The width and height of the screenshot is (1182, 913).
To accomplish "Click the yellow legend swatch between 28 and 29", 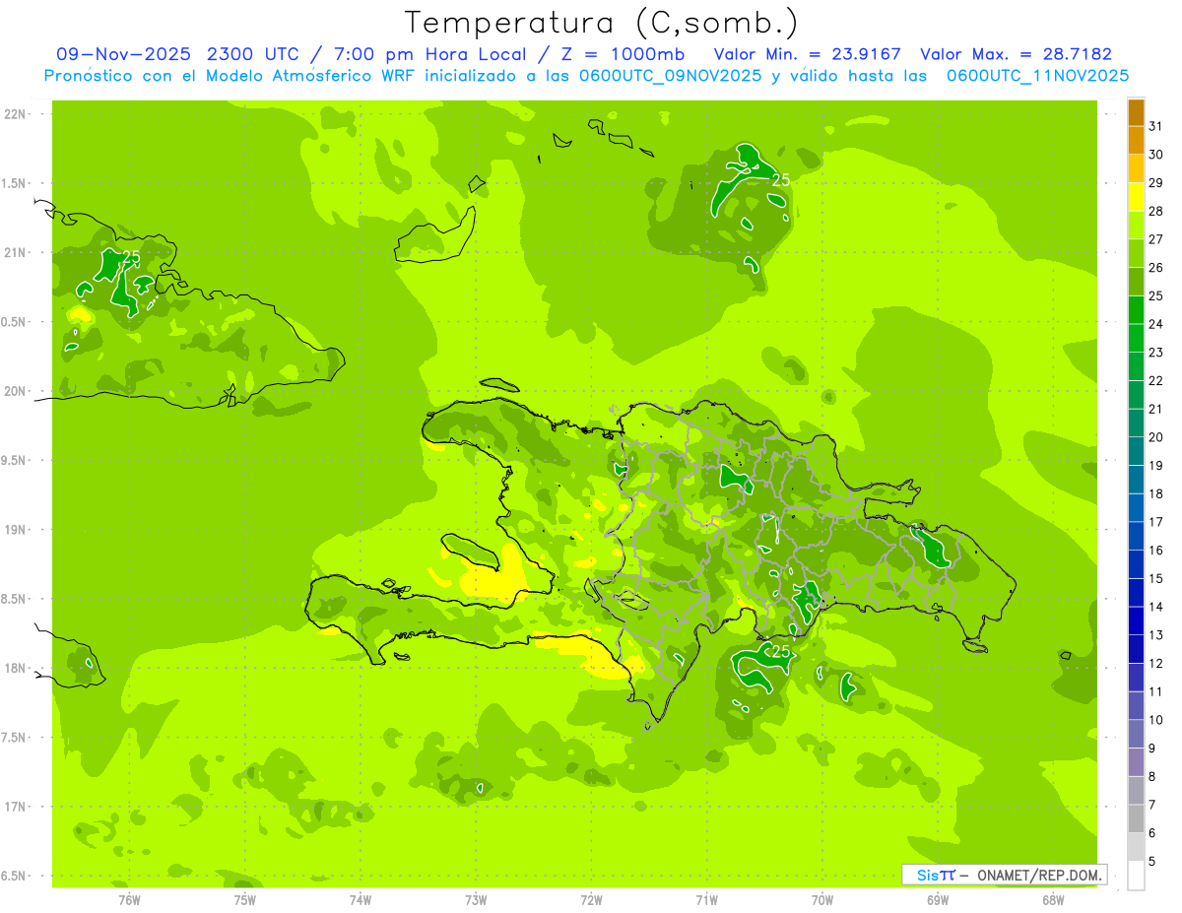I will click(1136, 197).
